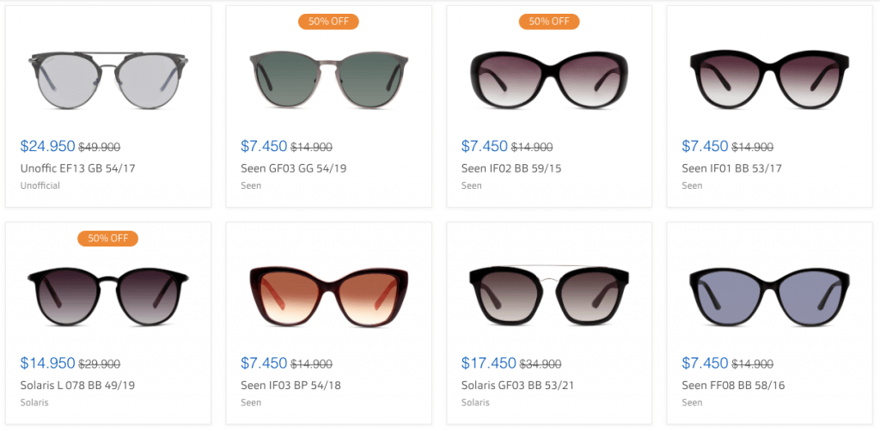Open the Seen IF02 BB 59/15 product name
880x431 pixels.
(511, 168)
